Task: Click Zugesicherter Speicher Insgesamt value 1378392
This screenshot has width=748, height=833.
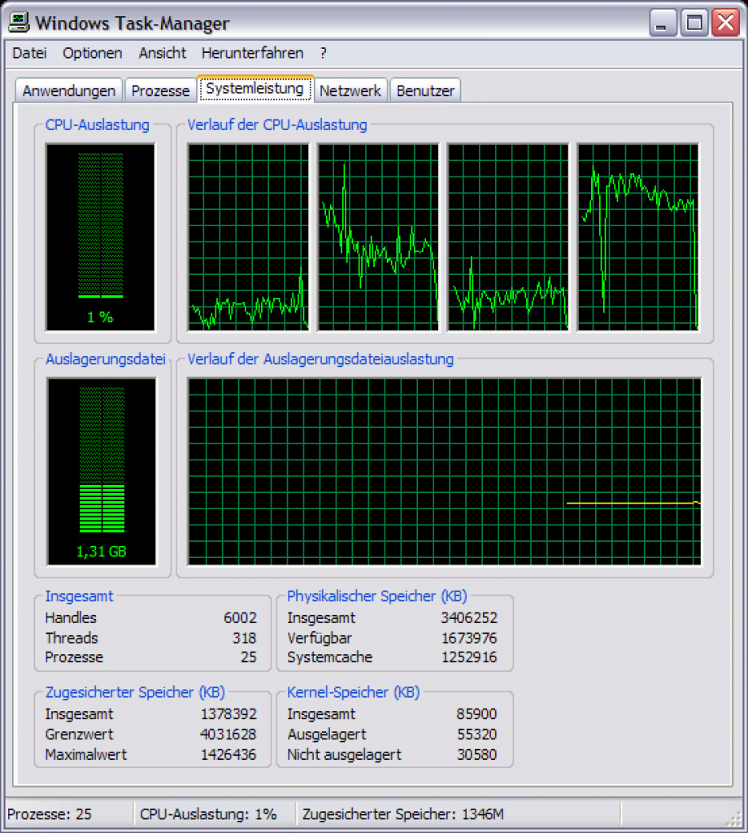Action: [228, 714]
